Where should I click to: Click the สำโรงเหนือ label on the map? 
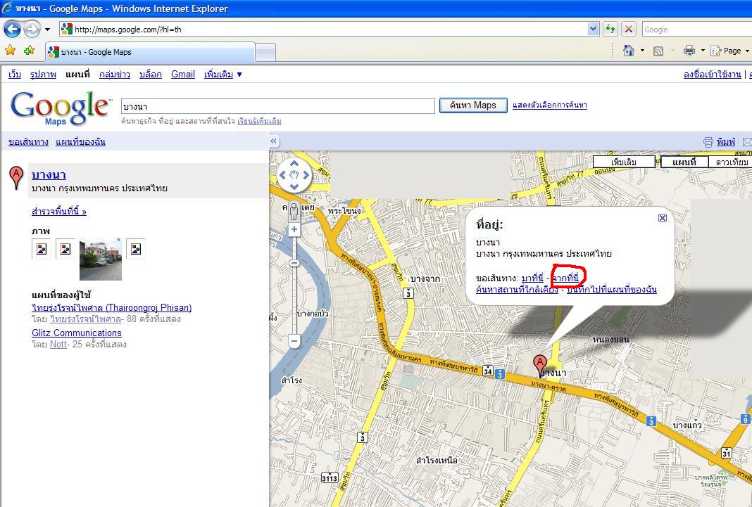437,461
